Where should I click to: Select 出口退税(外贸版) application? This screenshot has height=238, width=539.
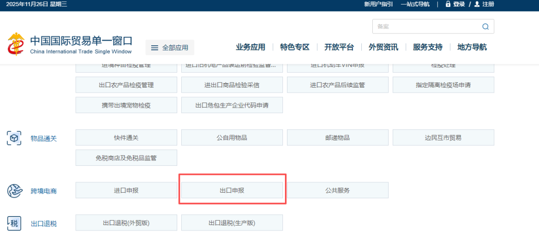[x=126, y=223]
